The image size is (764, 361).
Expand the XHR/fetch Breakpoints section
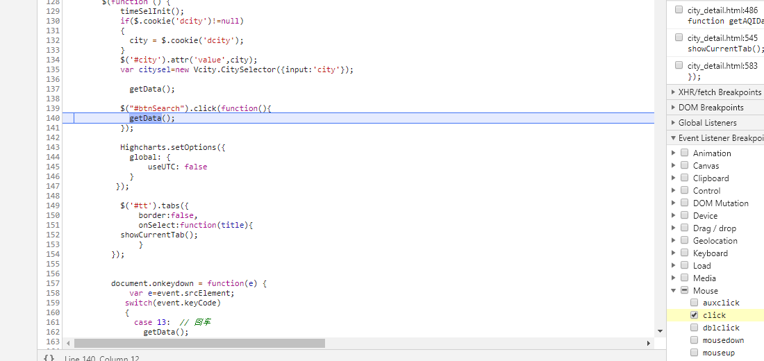pyautogui.click(x=674, y=92)
